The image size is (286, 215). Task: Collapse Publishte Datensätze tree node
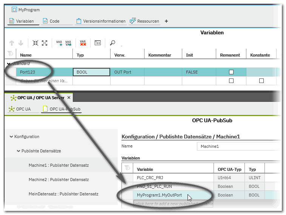pos(18,151)
